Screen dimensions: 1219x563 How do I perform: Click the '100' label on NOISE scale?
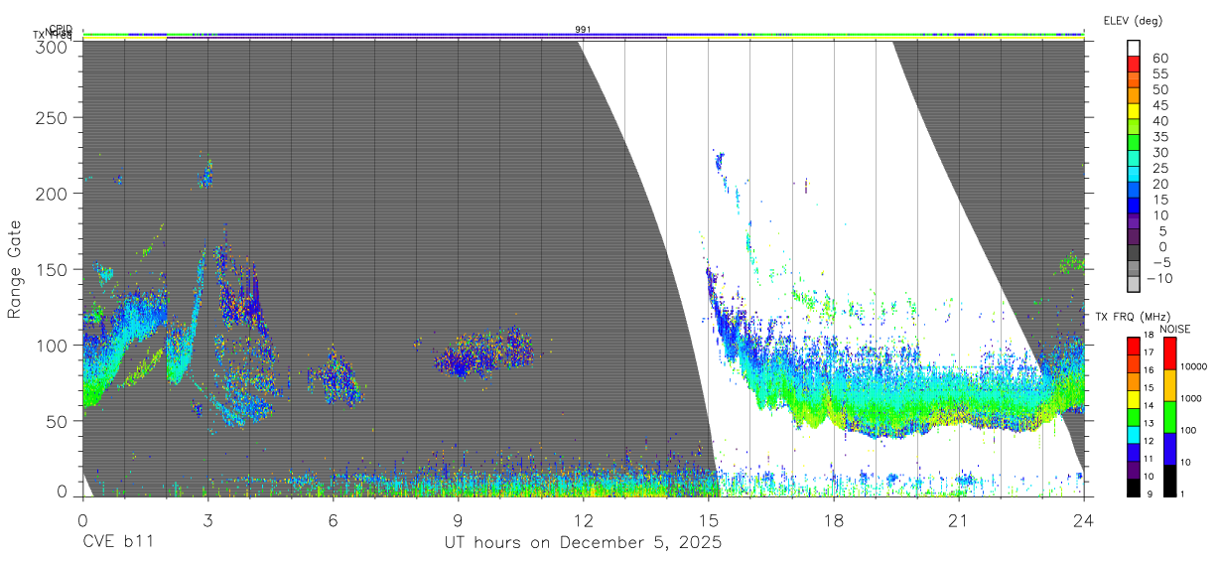tap(1188, 430)
